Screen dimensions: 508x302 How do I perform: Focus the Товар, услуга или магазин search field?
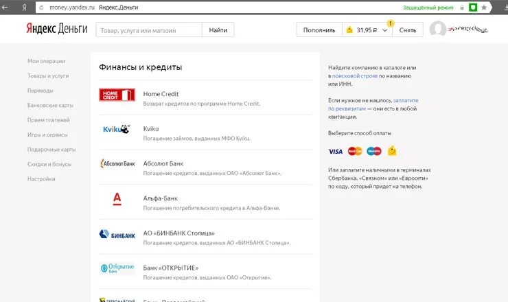[x=149, y=30]
